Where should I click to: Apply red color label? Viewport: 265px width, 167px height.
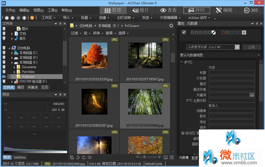223,33
